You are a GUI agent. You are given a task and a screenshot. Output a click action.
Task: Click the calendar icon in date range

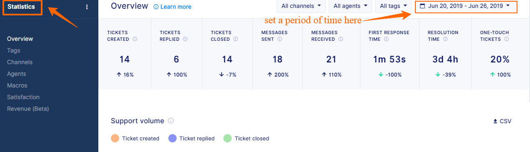[x=422, y=6]
